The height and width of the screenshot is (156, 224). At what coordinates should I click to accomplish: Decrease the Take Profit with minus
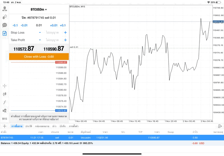click(x=40, y=40)
